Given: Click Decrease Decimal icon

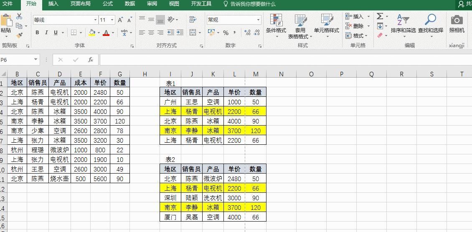Looking at the screenshot, I should click(257, 33).
